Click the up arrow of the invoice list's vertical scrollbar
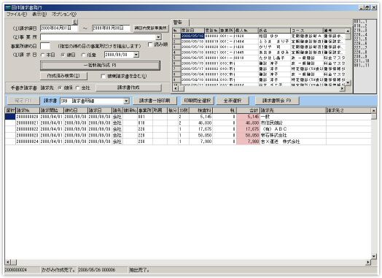382x278 pixels. coord(374,110)
